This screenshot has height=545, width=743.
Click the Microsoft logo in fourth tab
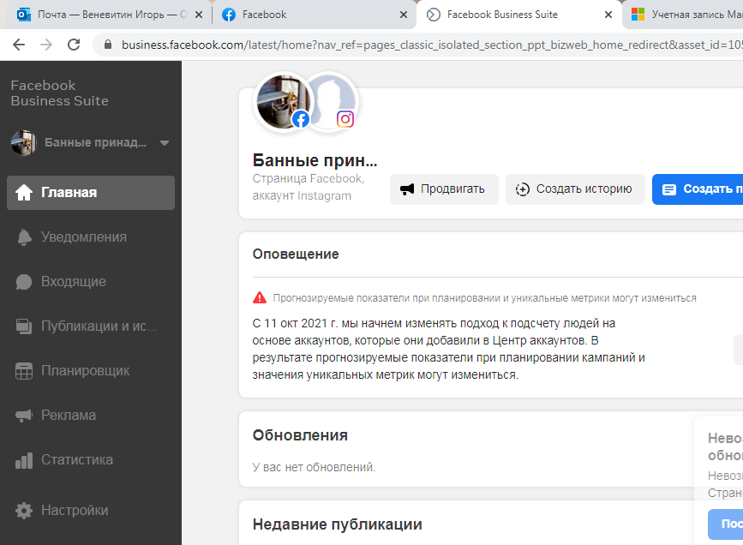coord(638,15)
